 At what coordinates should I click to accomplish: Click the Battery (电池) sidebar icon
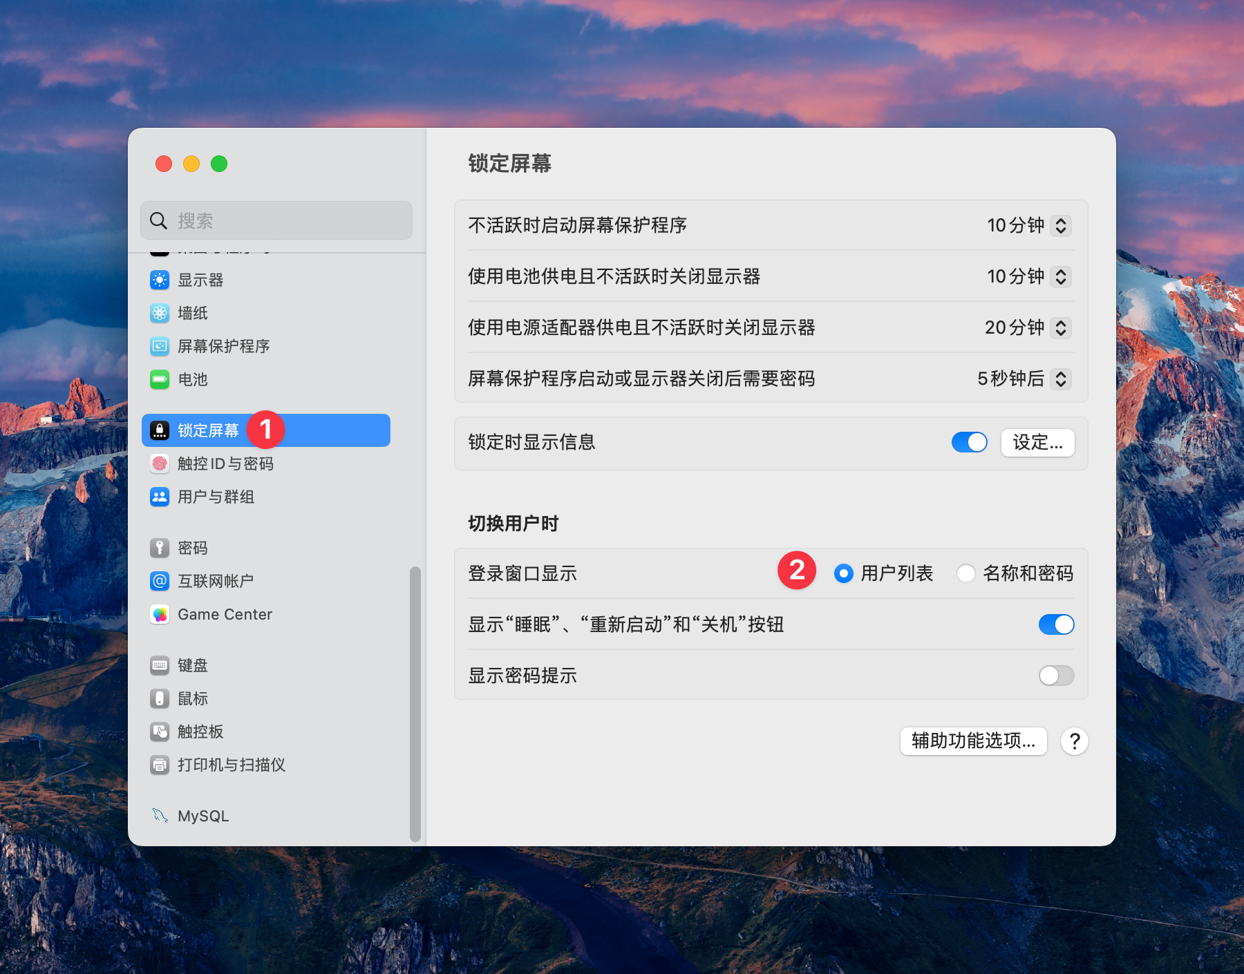pyautogui.click(x=160, y=379)
